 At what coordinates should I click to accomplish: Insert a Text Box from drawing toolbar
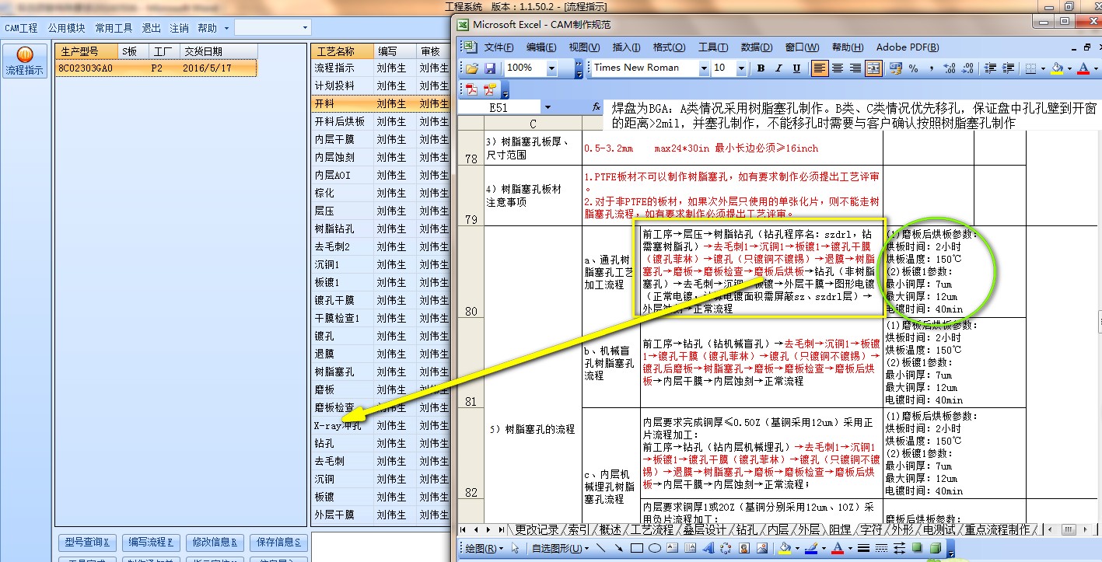pyautogui.click(x=673, y=549)
